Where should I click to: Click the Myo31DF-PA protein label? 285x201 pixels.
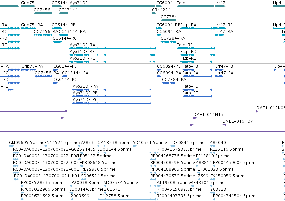(x=85, y=86)
